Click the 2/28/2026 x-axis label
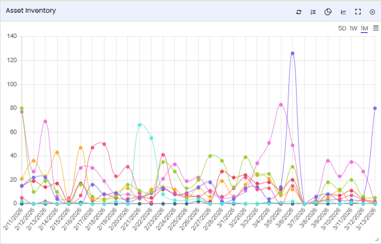 pyautogui.click(x=213, y=219)
